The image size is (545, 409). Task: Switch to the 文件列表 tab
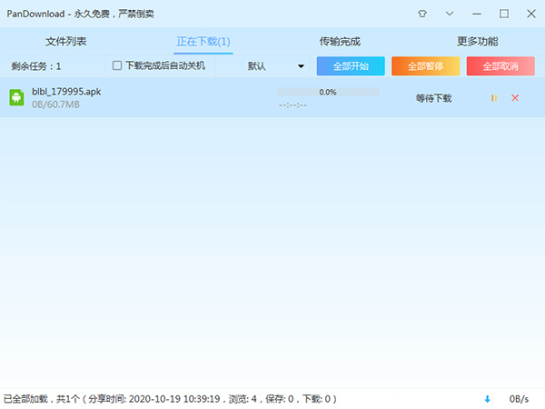tap(66, 41)
